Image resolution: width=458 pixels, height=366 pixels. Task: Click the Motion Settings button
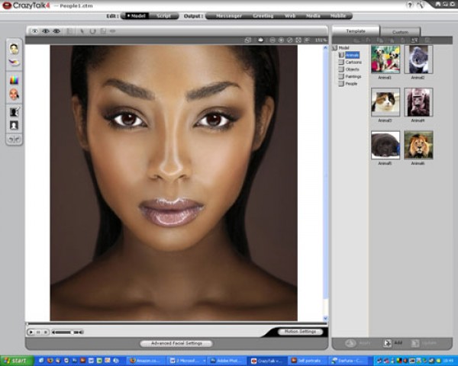coord(298,332)
